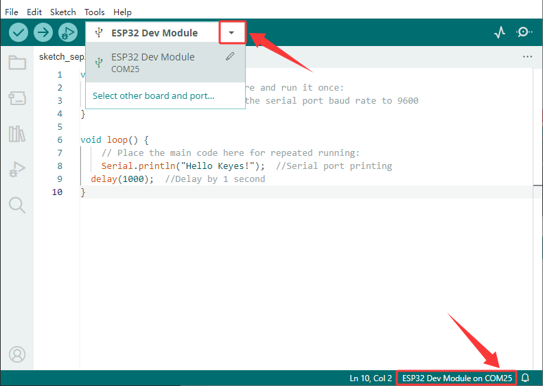Open the Library Manager sidebar icon
This screenshot has height=386, width=543.
click(17, 134)
